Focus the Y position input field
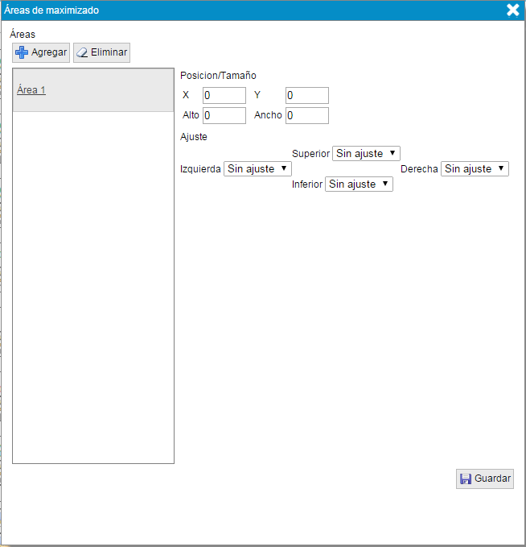Image resolution: width=526 pixels, height=547 pixels. pyautogui.click(x=307, y=96)
